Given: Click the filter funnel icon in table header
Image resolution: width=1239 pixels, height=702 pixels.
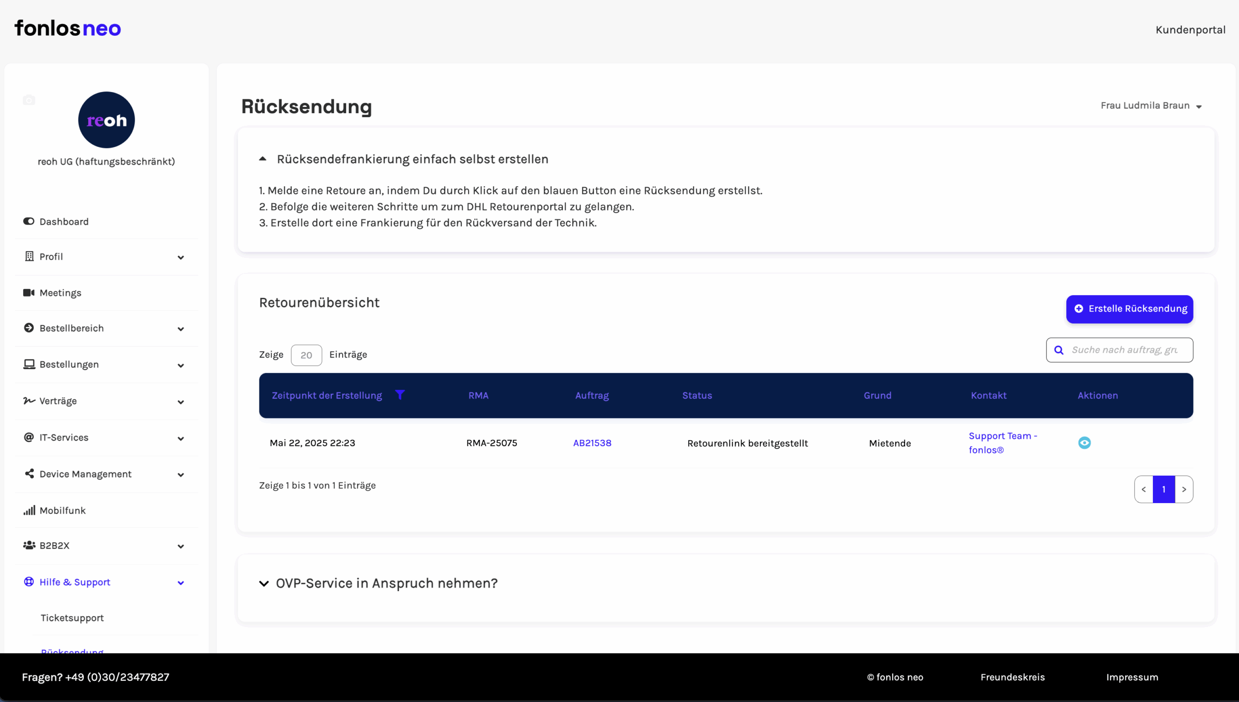Looking at the screenshot, I should (x=400, y=394).
